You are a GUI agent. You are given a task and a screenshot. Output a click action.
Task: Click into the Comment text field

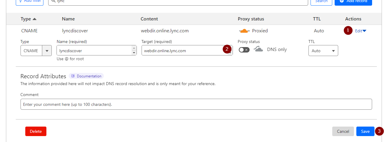click(196, 104)
